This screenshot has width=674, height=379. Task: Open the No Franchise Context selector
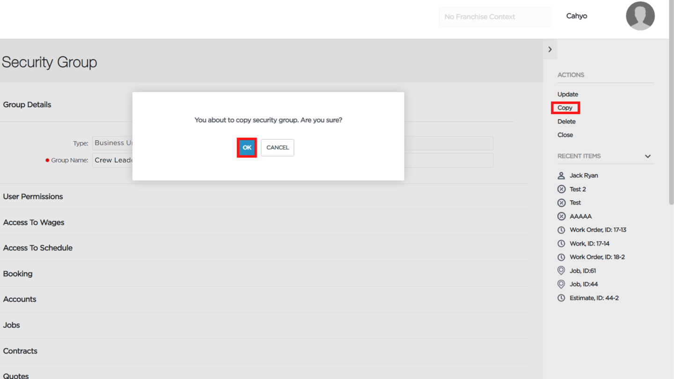click(x=495, y=16)
